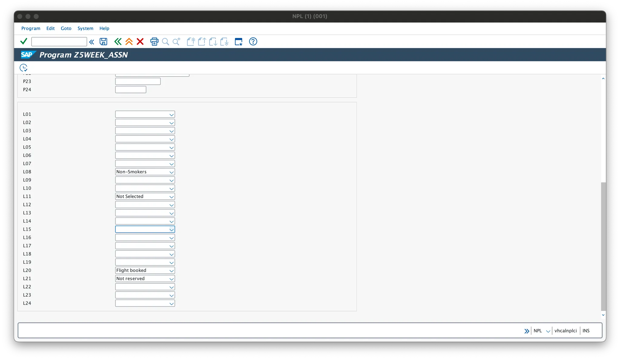The width and height of the screenshot is (620, 359).
Task: Click the Print icon in toolbar
Action: click(154, 41)
